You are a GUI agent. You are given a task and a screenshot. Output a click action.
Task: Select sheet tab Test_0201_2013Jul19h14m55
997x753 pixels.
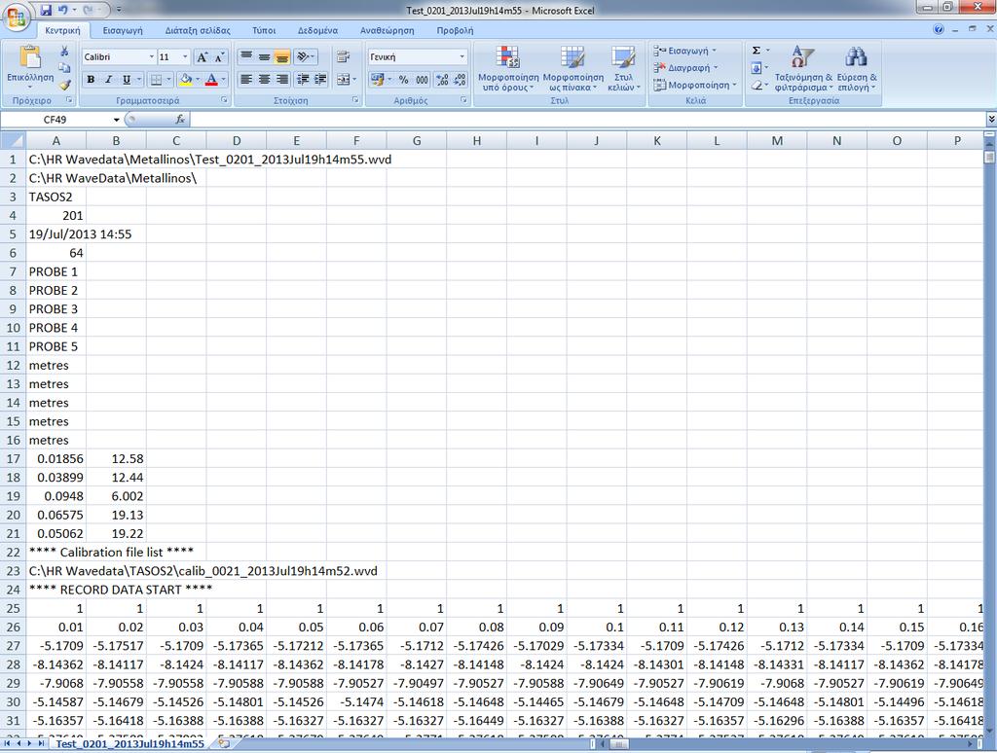tap(129, 743)
